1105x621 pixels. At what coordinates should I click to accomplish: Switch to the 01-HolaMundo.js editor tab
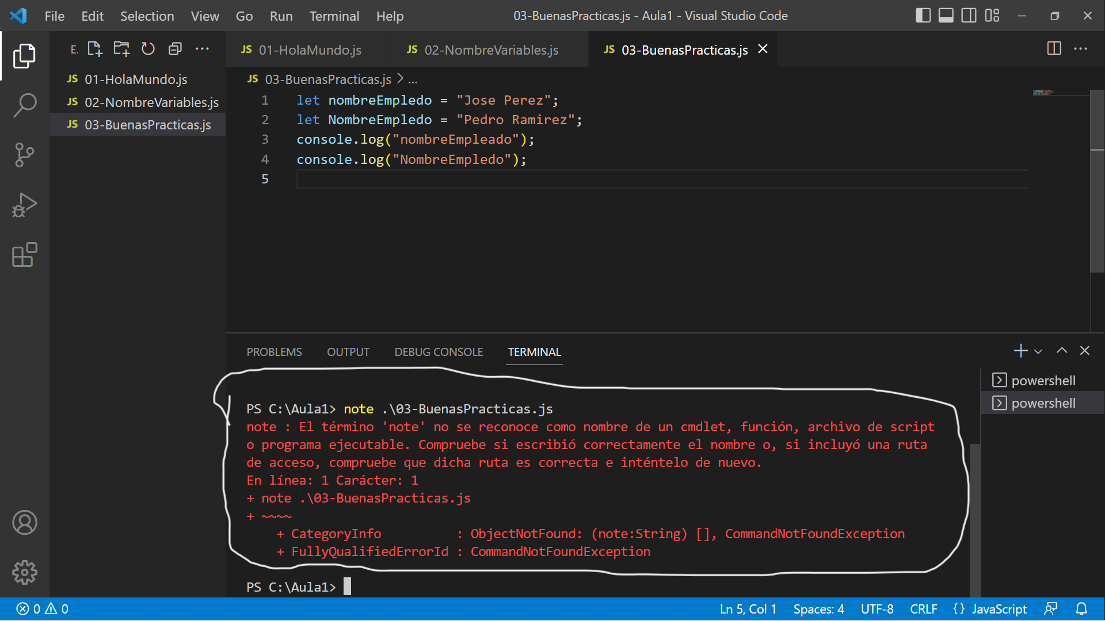click(x=308, y=49)
